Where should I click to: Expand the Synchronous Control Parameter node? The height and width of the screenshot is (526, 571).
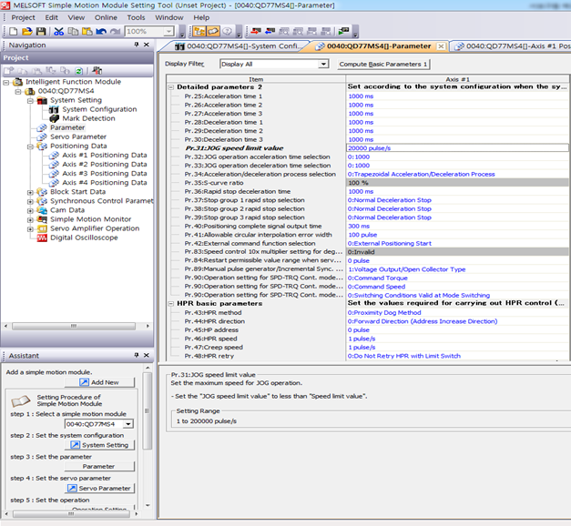pos(31,201)
